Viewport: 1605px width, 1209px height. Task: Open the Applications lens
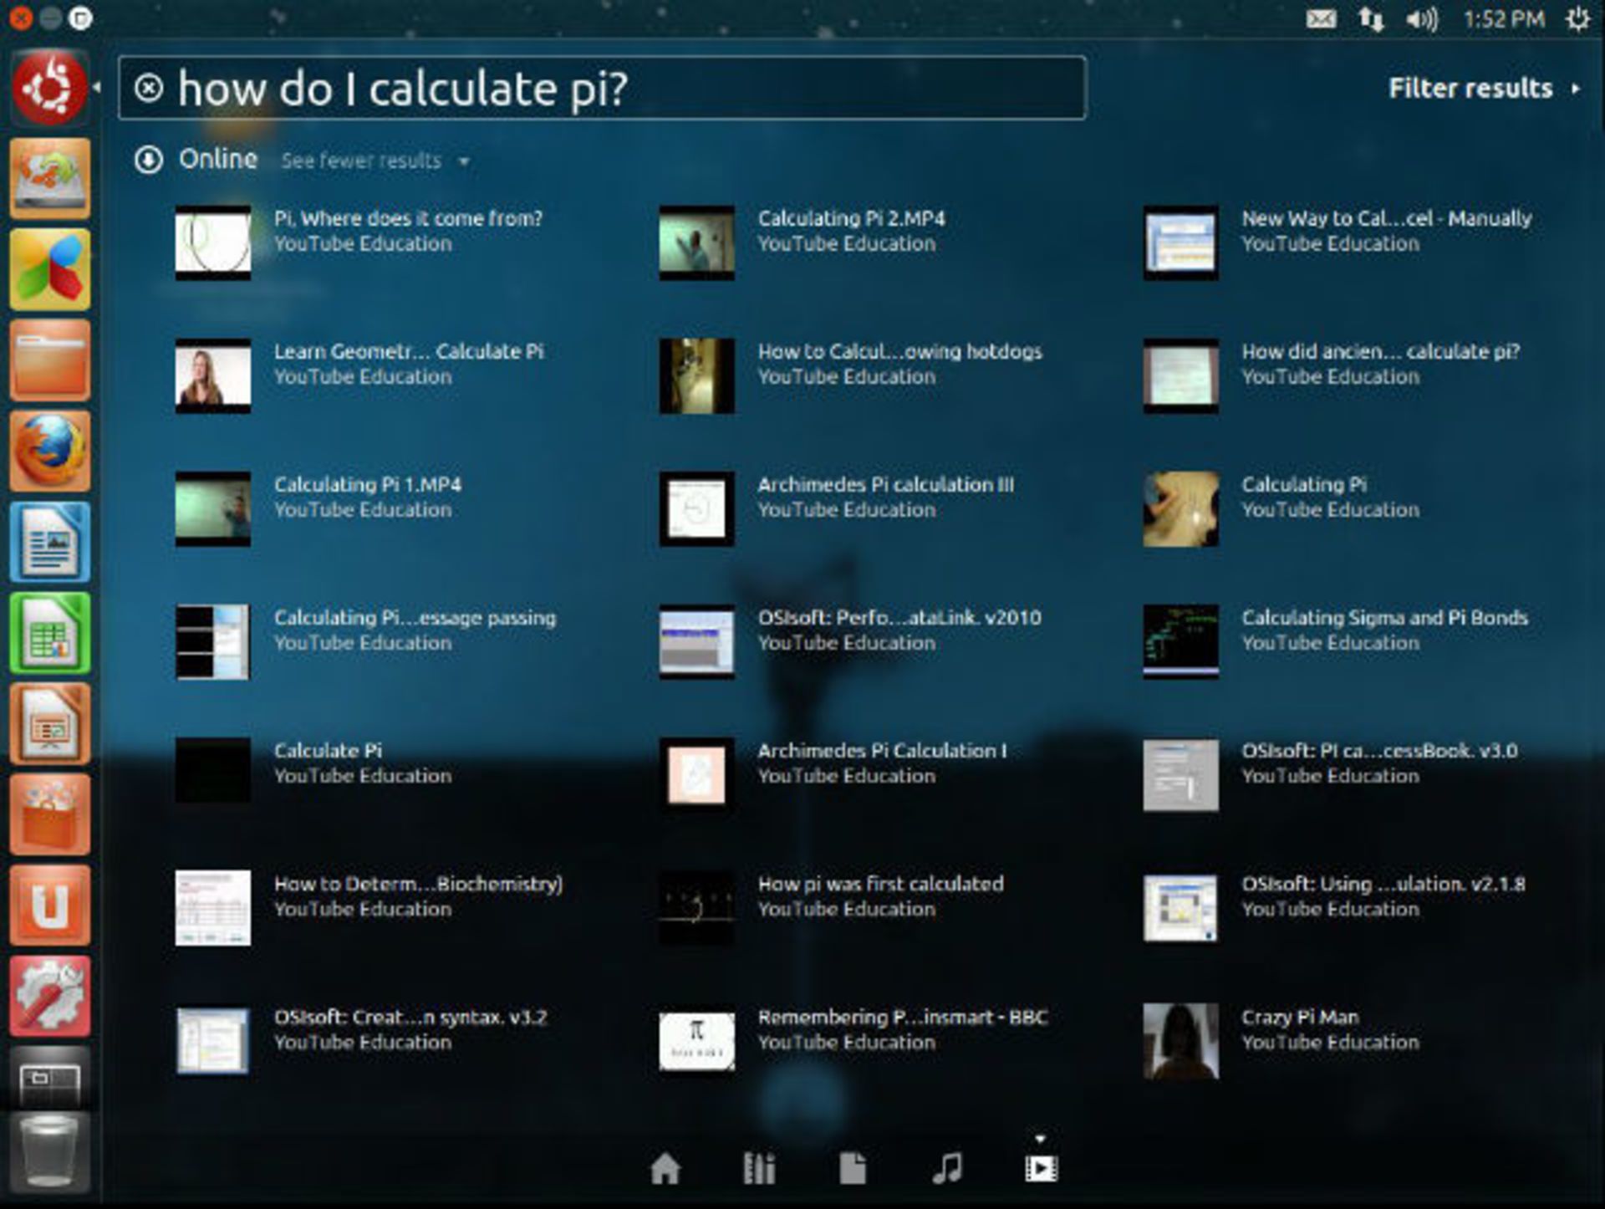pos(759,1168)
